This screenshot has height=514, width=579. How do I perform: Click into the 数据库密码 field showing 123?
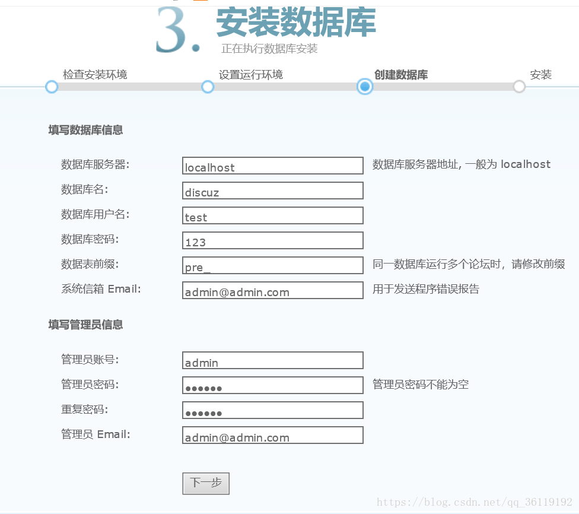[272, 240]
